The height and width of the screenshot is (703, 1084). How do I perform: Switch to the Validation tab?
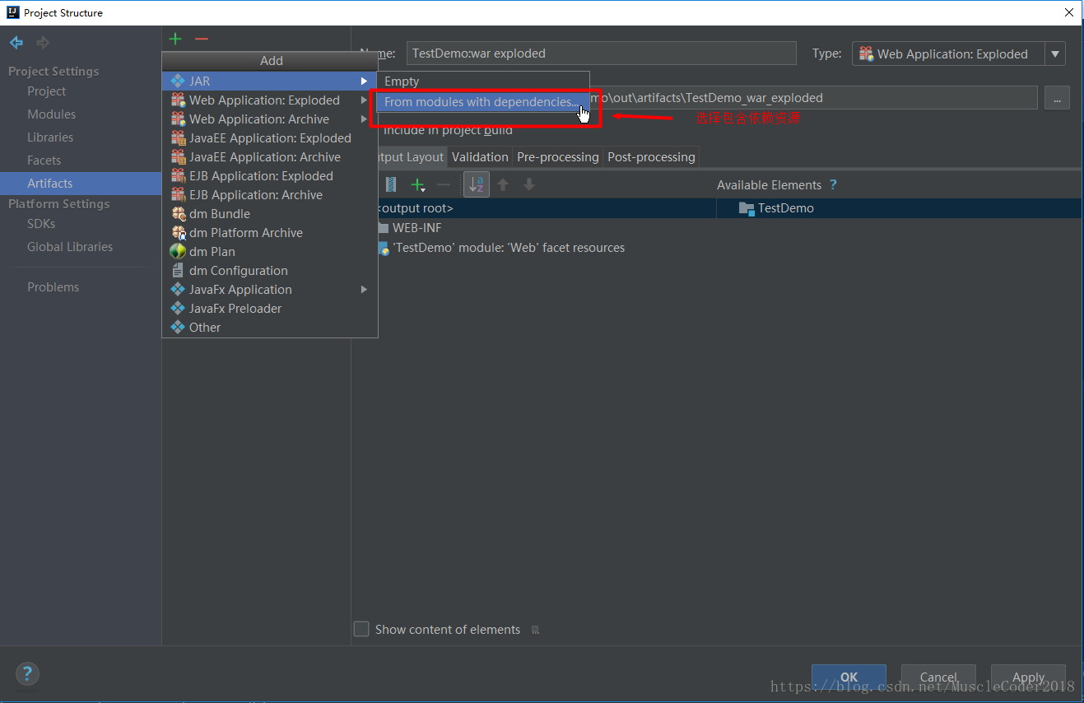tap(480, 157)
